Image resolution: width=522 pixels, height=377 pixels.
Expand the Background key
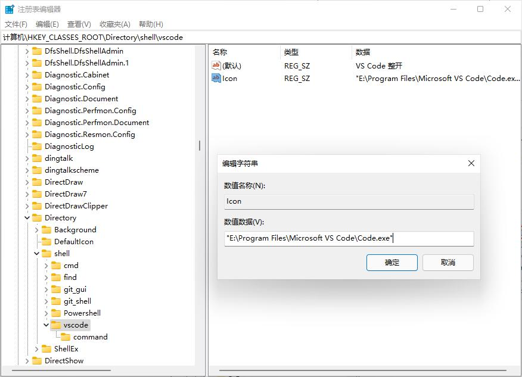pyautogui.click(x=36, y=230)
